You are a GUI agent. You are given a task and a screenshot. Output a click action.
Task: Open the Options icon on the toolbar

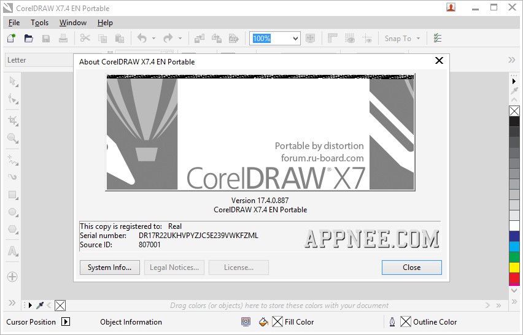[437, 38]
